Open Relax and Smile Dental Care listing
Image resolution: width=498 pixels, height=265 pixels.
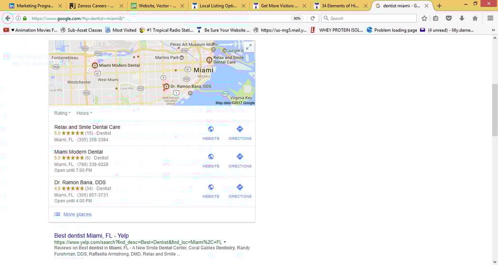pos(87,127)
